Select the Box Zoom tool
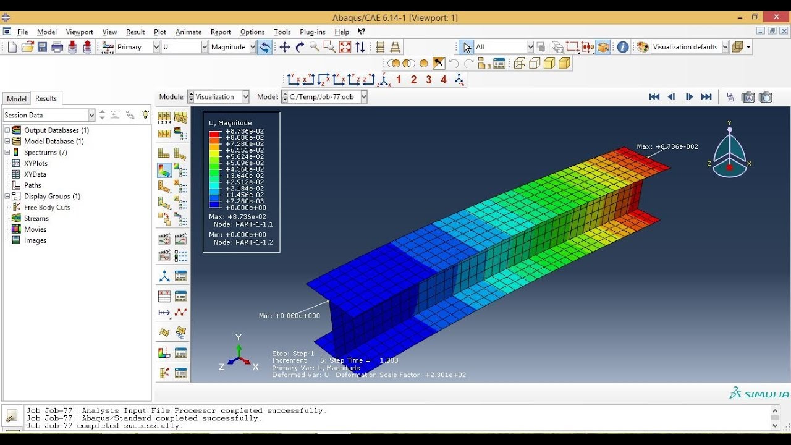The width and height of the screenshot is (791, 445). click(329, 47)
